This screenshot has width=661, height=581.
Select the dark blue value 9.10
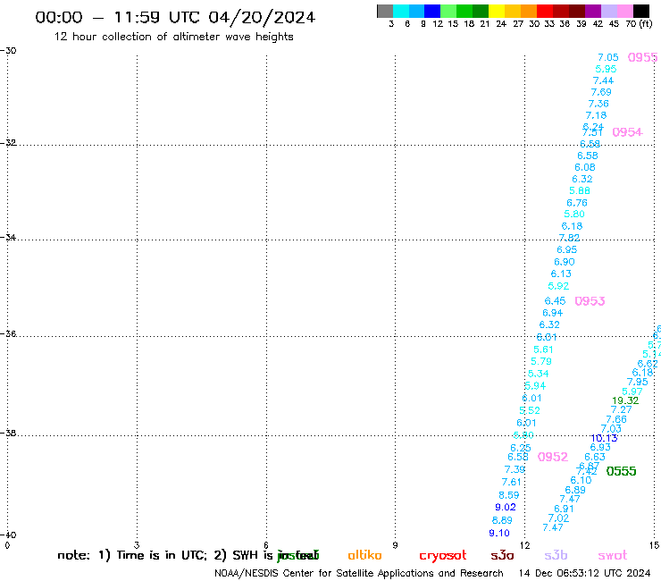[x=499, y=534]
